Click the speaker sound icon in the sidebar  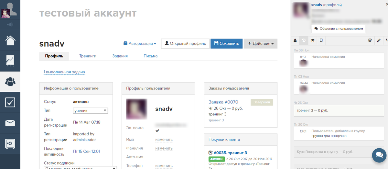[10, 24]
